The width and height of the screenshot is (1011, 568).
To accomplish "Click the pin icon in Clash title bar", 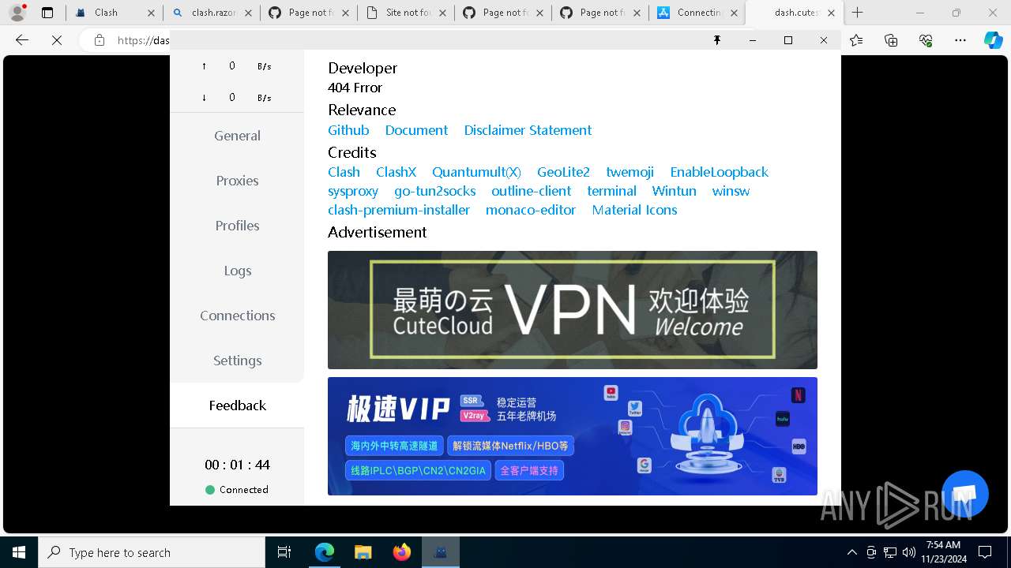I will click(717, 40).
